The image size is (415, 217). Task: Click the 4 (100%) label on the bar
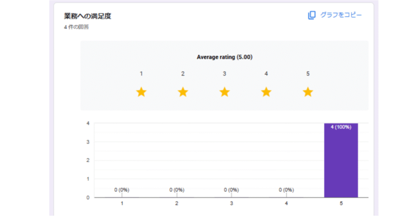click(341, 127)
